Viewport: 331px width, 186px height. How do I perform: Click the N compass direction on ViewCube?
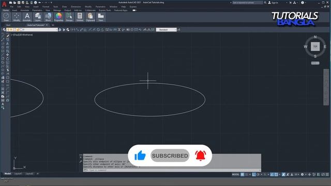click(315, 37)
